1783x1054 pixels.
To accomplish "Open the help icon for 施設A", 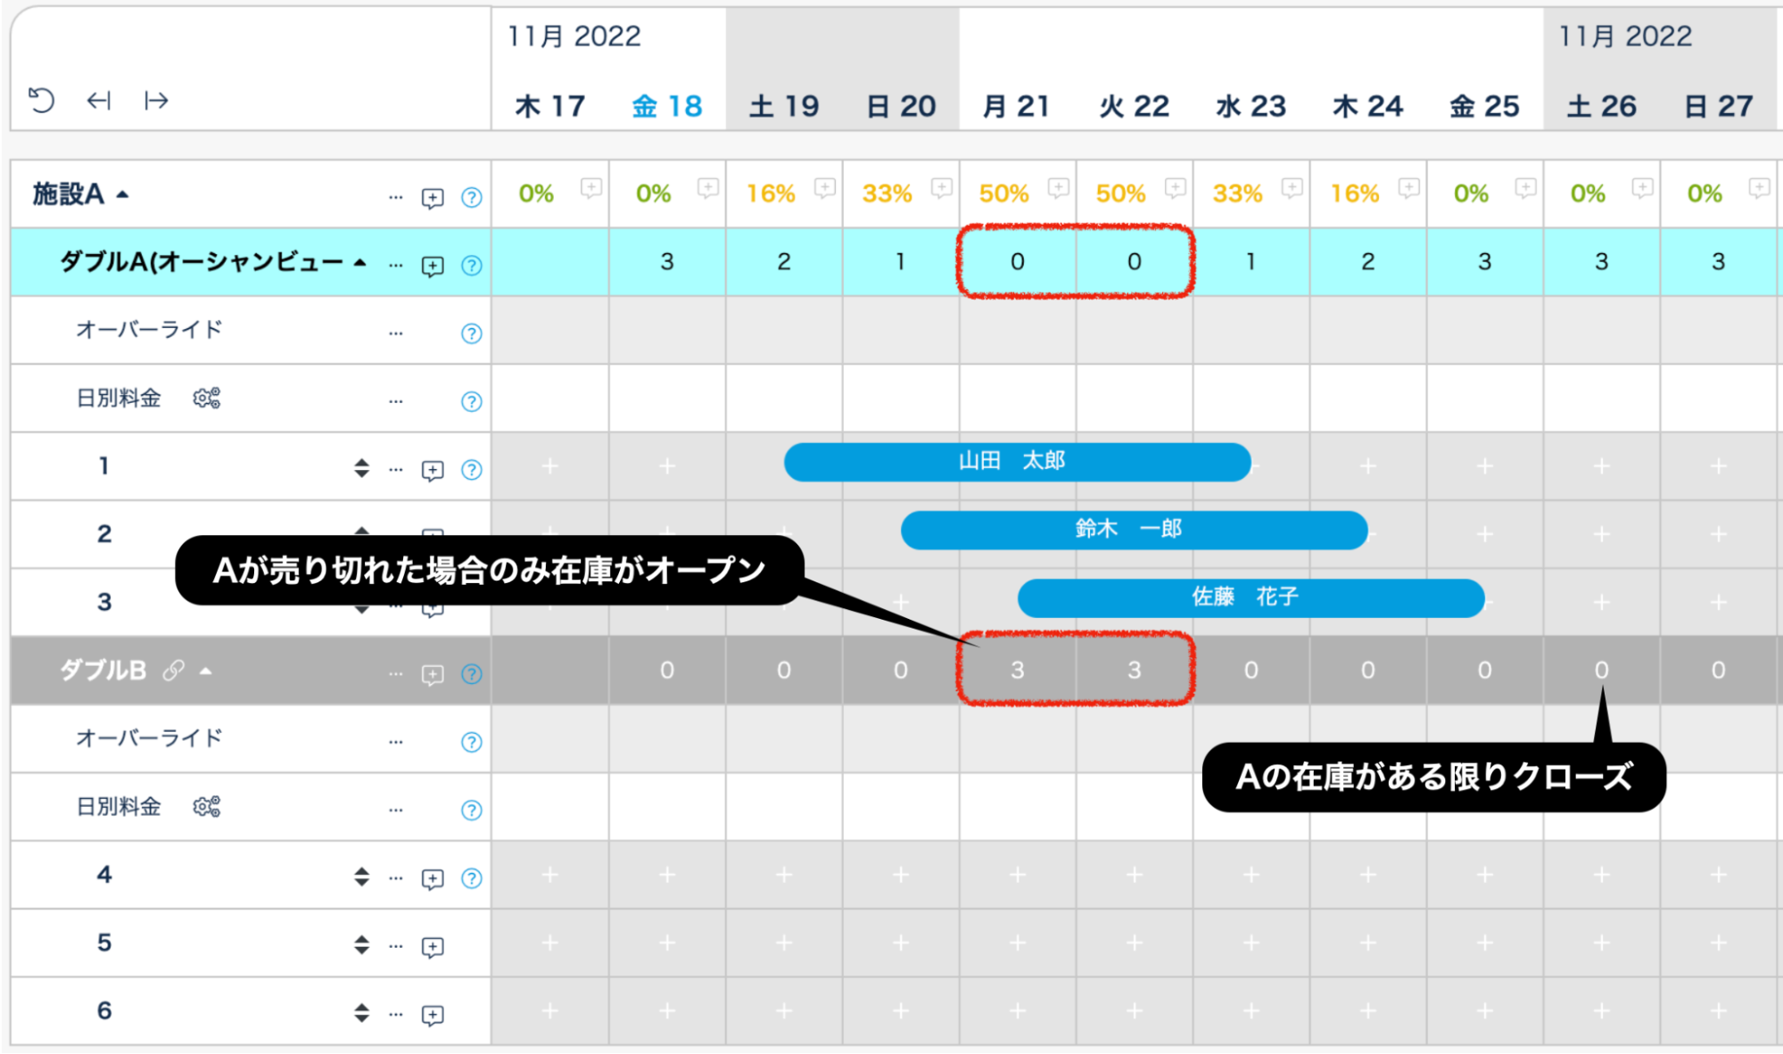I will click(471, 197).
